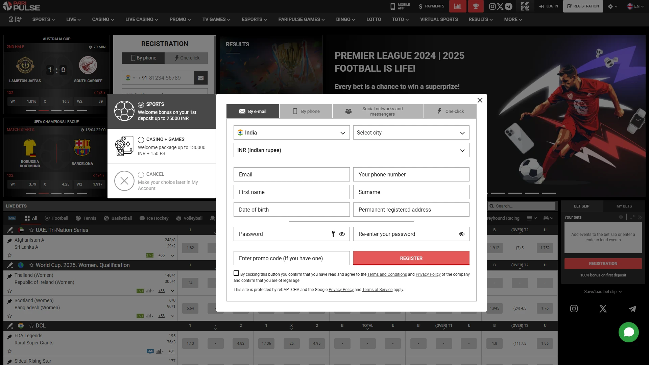
Task: Open the statistics chart icon in top bar
Action: pos(458,6)
